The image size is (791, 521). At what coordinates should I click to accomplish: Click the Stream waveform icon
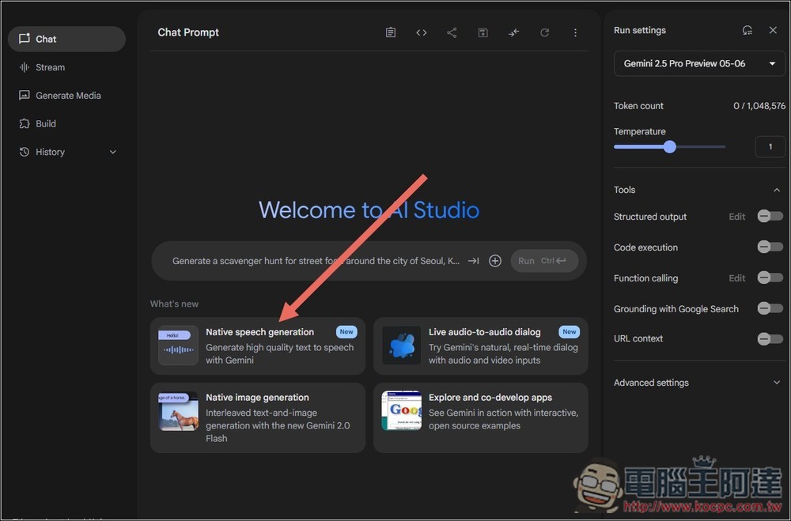pyautogui.click(x=25, y=67)
